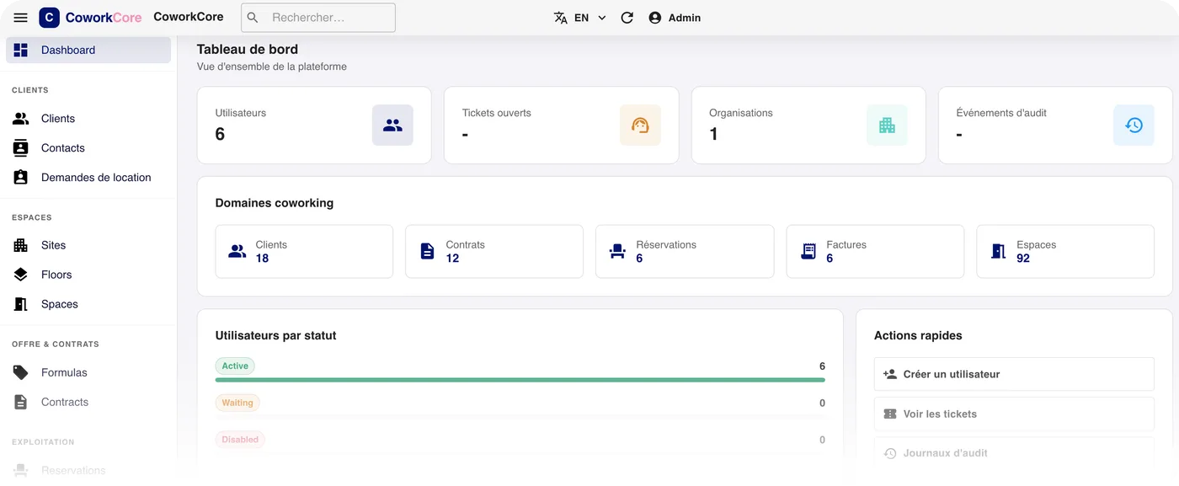Open Contacts in the sidebar
The image size is (1179, 486).
88,148
